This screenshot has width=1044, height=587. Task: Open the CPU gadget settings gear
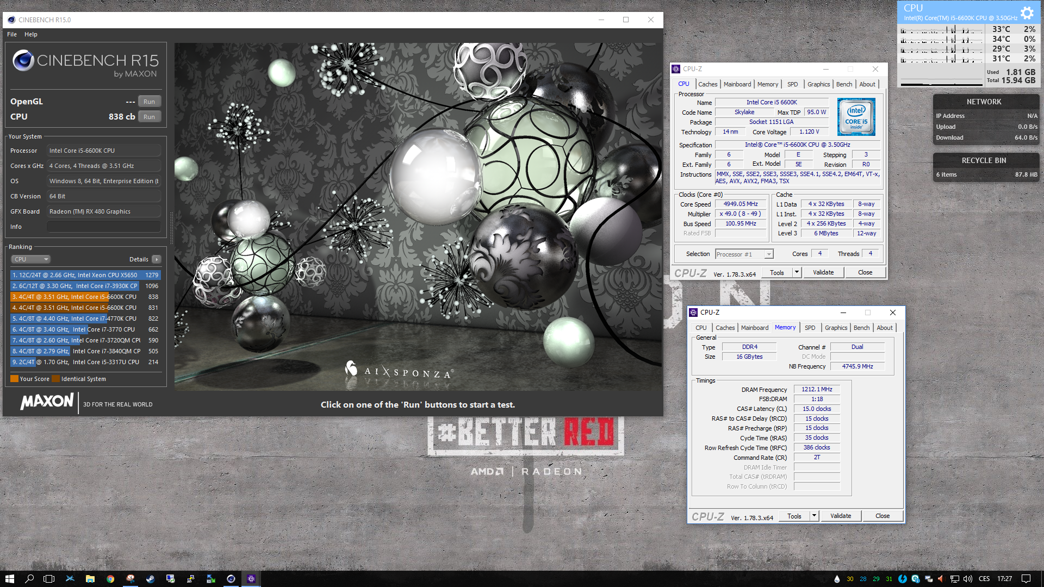coord(1027,13)
